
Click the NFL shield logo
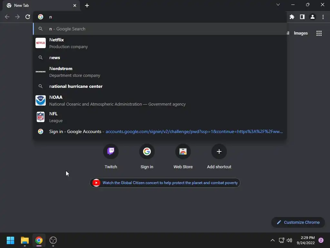41,117
